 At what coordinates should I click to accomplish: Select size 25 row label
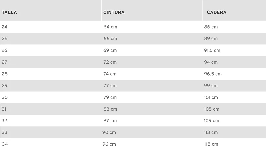(x=5, y=38)
